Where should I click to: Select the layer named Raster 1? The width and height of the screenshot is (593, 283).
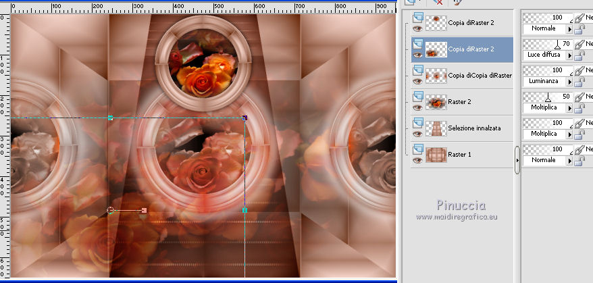point(459,155)
